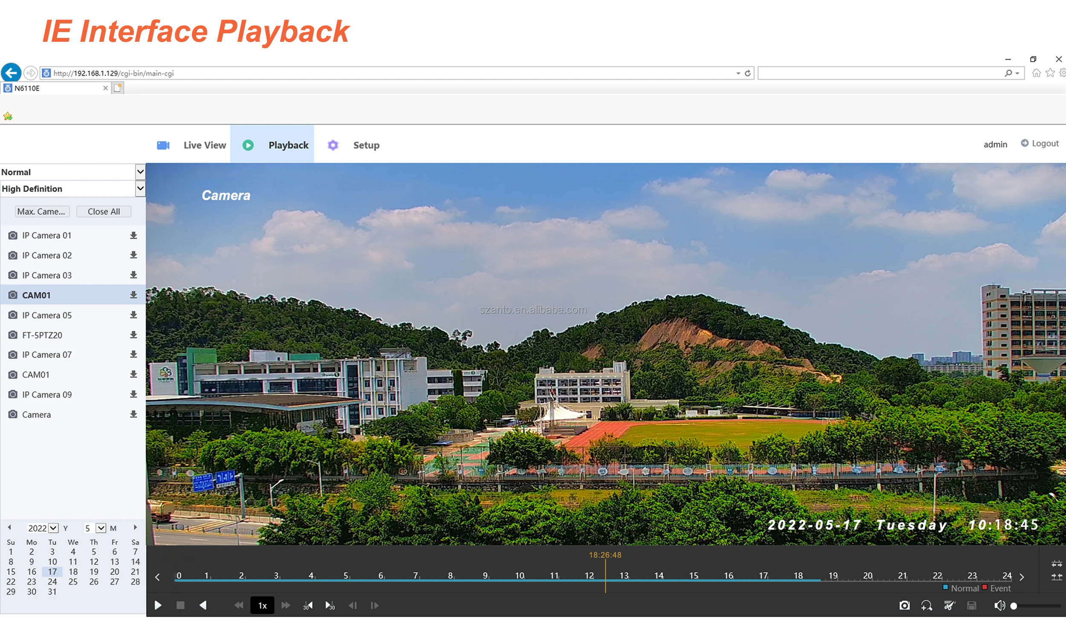Mute the audio speaker icon
1066x618 pixels.
click(x=999, y=605)
